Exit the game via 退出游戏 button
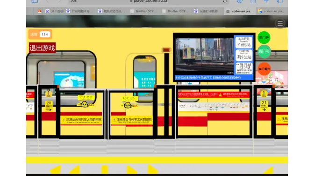This screenshot has height=176, width=314. click(42, 48)
